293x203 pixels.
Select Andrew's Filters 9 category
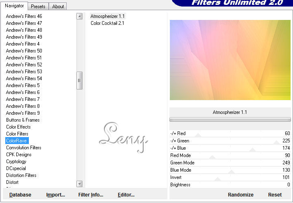pos(23,113)
